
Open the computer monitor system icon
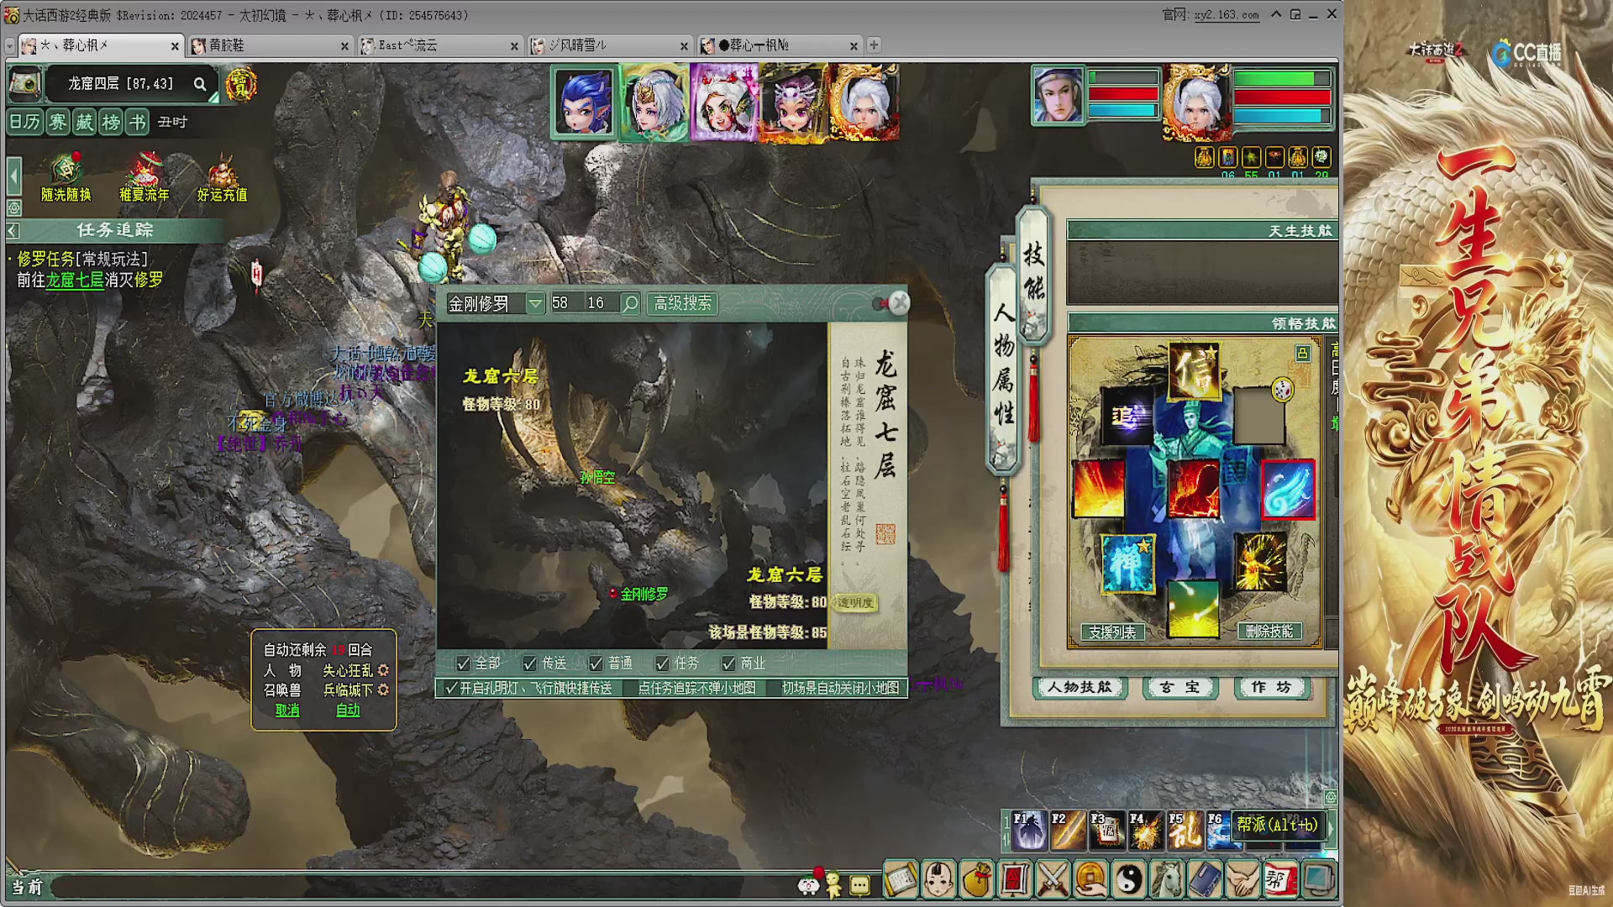[x=1318, y=880]
